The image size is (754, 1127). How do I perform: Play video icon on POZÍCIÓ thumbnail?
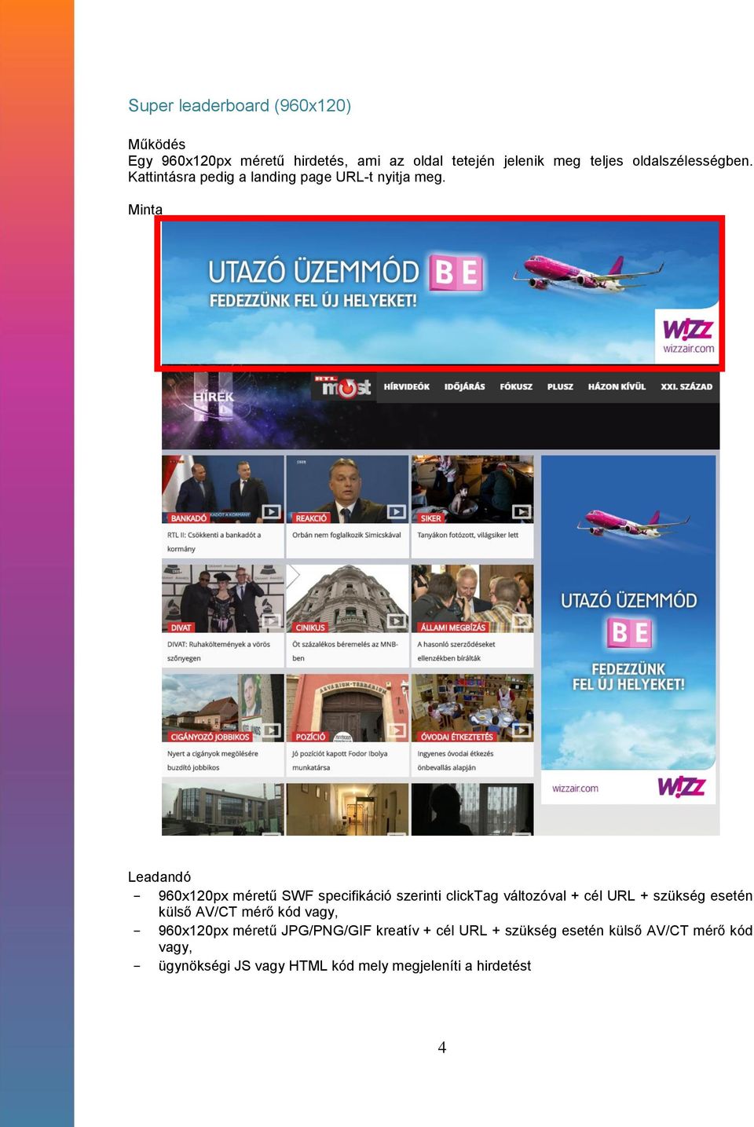[x=397, y=730]
